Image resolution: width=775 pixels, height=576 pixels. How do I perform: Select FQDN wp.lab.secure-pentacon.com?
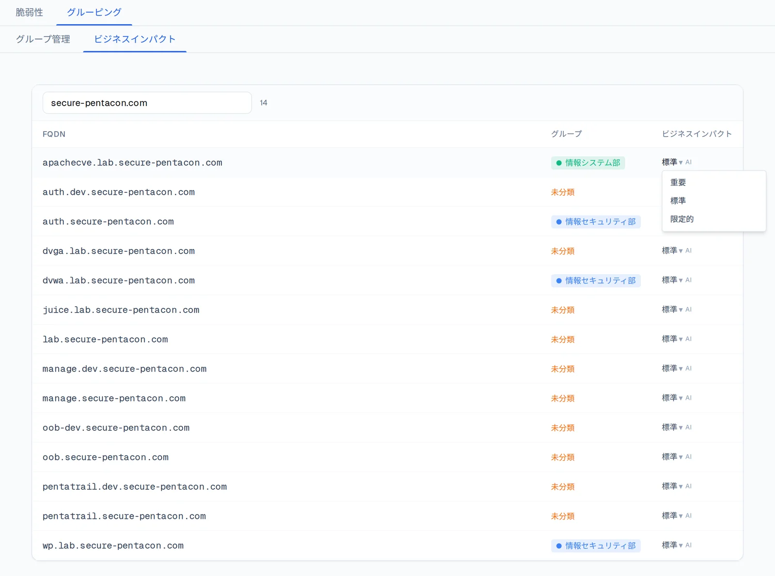pyautogui.click(x=113, y=546)
